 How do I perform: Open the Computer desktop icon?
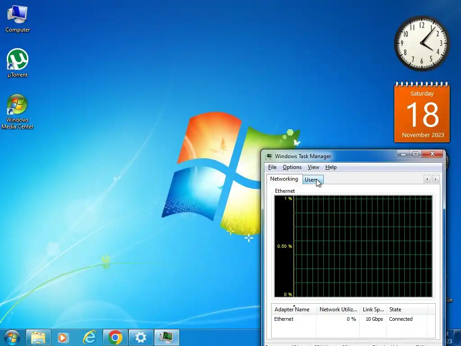click(x=18, y=18)
